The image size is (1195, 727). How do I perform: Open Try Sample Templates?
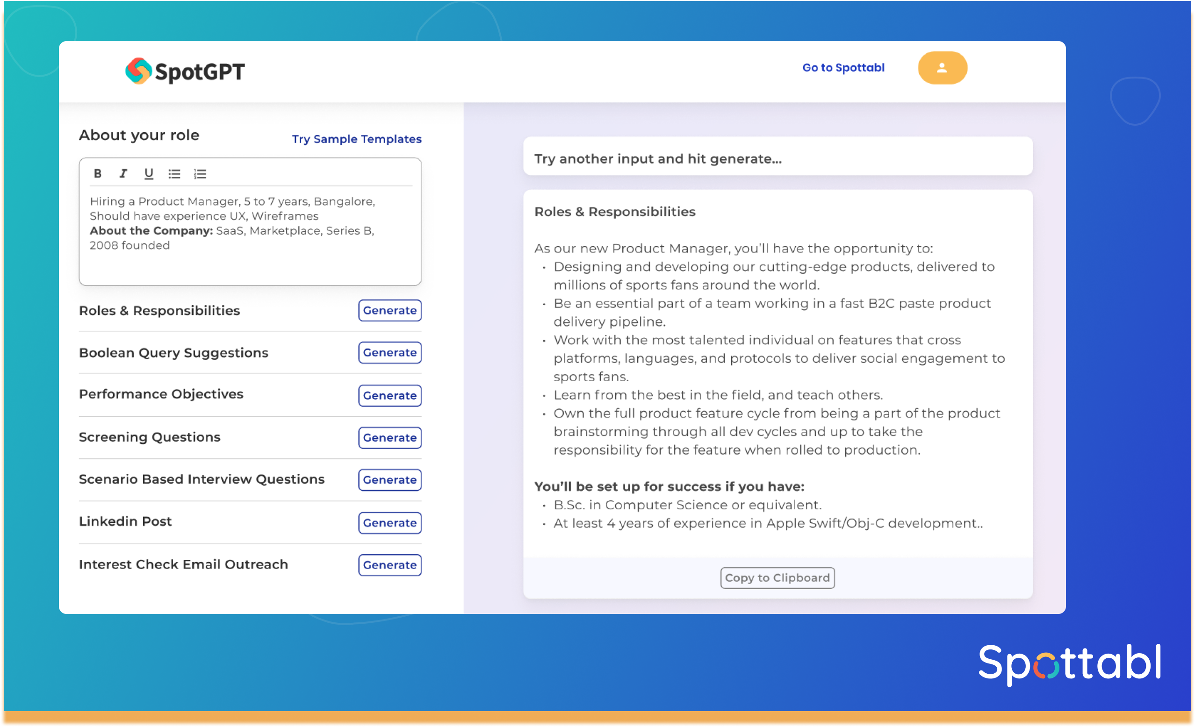pyautogui.click(x=356, y=139)
